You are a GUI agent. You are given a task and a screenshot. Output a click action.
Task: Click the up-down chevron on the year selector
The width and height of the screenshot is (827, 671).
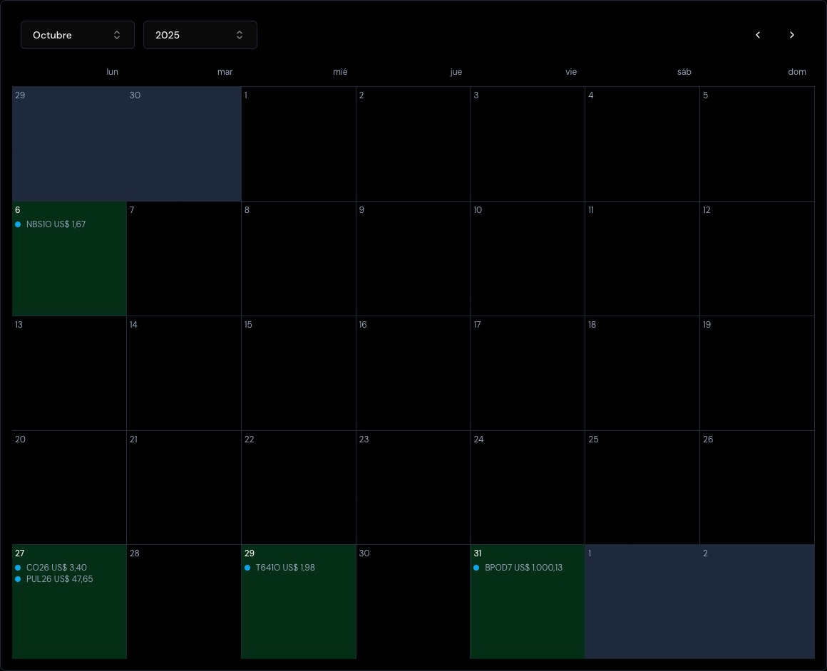pyautogui.click(x=240, y=35)
